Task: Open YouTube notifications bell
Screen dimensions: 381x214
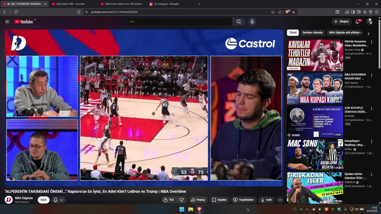Action: [x=358, y=21]
